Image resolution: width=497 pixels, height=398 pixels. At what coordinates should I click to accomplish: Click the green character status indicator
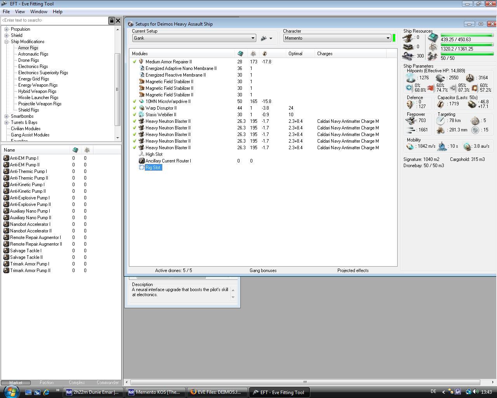(394, 38)
